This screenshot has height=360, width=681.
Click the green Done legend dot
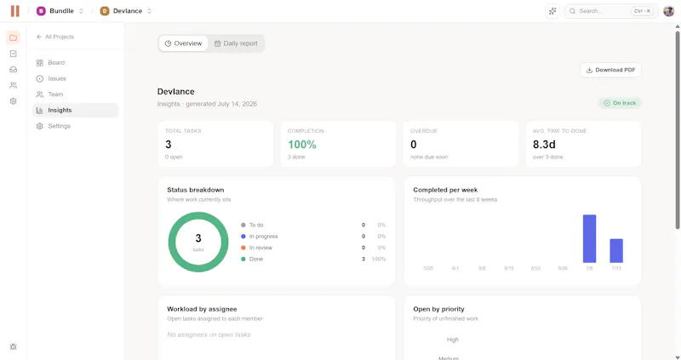pos(243,259)
